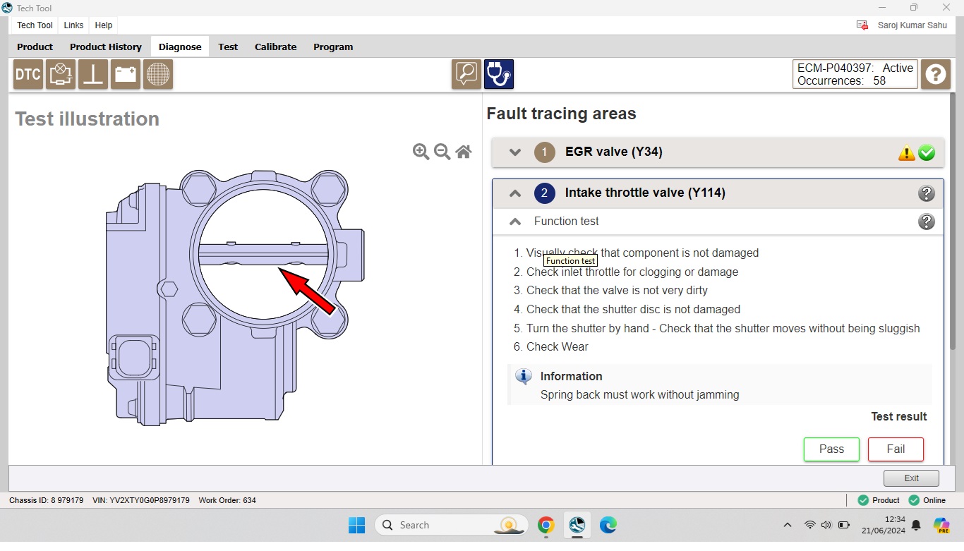This screenshot has width=964, height=551.
Task: Click the engine component diagnostics toolbar icon
Action: pos(61,74)
